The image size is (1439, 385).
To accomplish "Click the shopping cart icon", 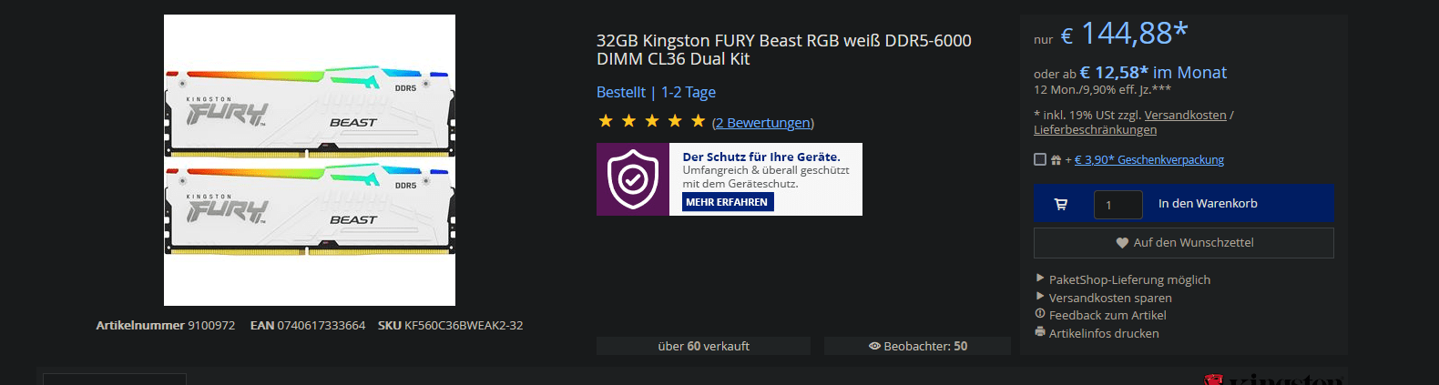I will (x=1061, y=204).
